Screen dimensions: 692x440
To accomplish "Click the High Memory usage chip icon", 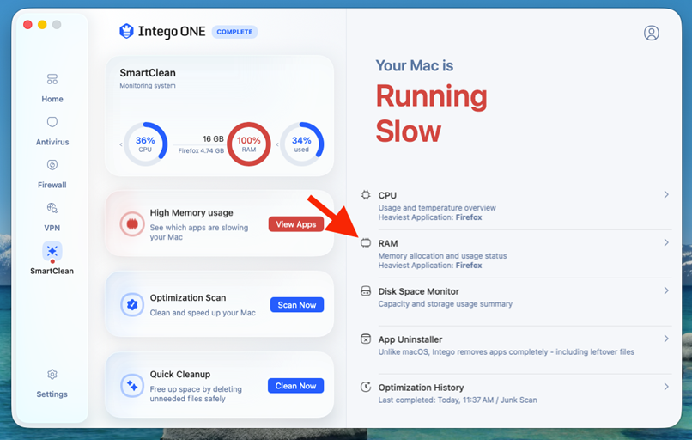I will (x=132, y=224).
